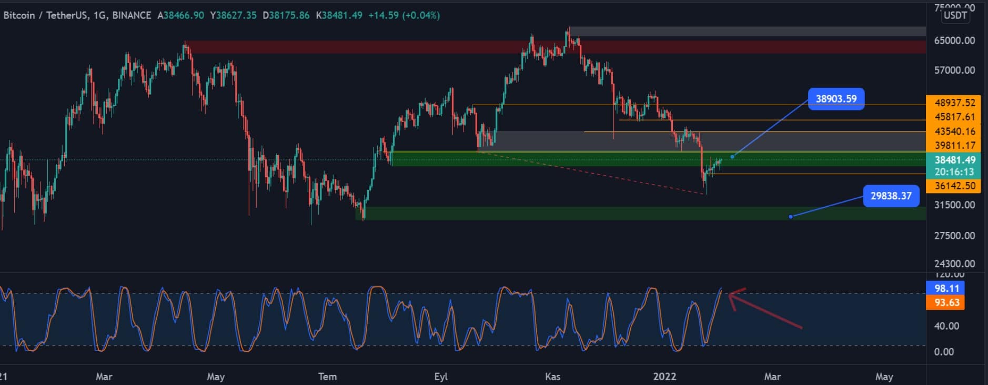Click the Tem label on the time axis
Screen dimensions: 988x385
[327, 377]
